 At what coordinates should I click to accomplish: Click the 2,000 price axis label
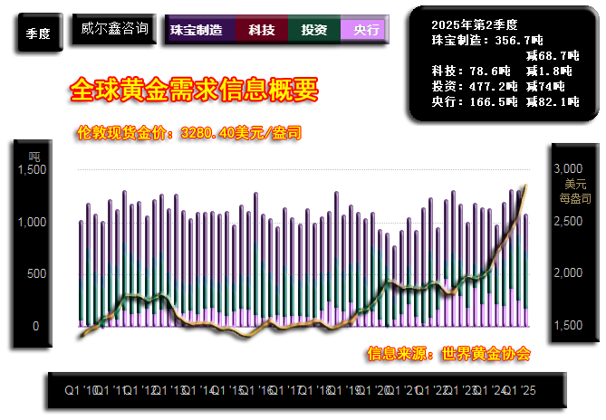point(568,273)
